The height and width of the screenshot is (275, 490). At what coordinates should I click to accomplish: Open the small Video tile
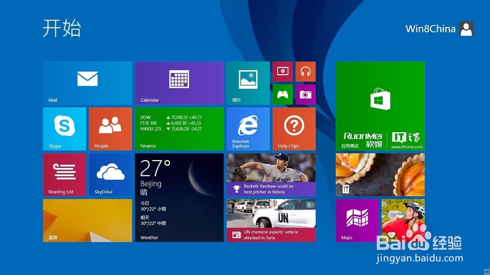point(283,72)
